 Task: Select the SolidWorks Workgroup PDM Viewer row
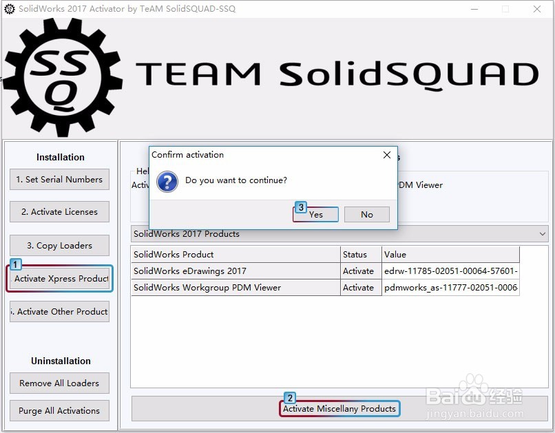(x=325, y=288)
